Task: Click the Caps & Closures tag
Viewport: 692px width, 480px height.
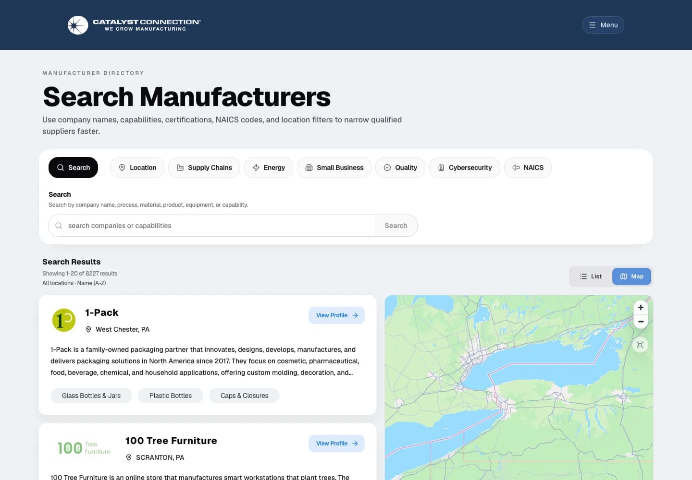Action: [x=244, y=396]
